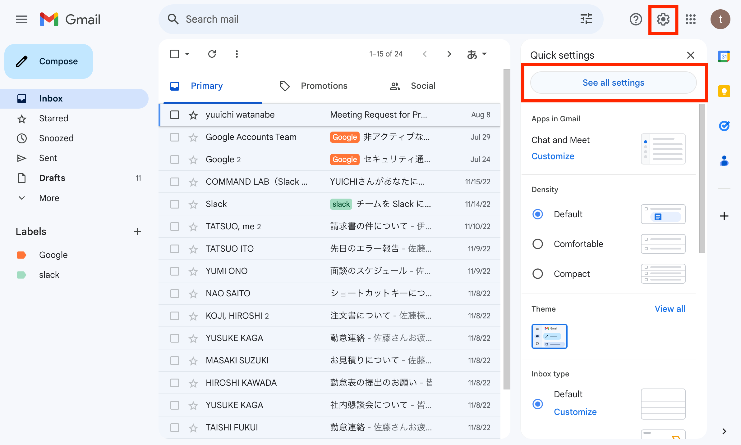Screen dimensions: 741x445
Task: Star the Google Accounts Team email
Action: click(x=193, y=137)
